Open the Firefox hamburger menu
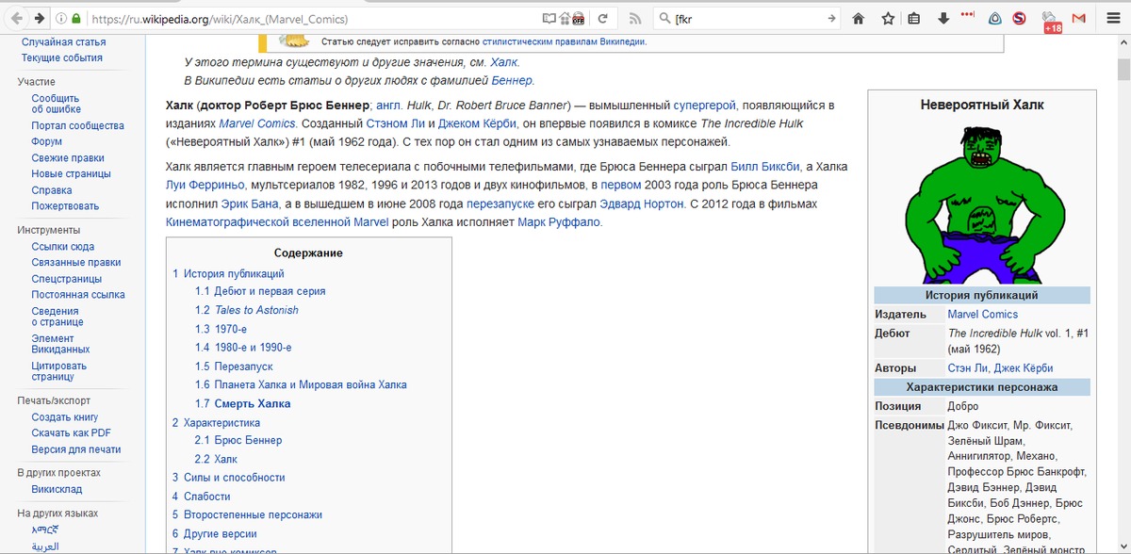 [1113, 18]
